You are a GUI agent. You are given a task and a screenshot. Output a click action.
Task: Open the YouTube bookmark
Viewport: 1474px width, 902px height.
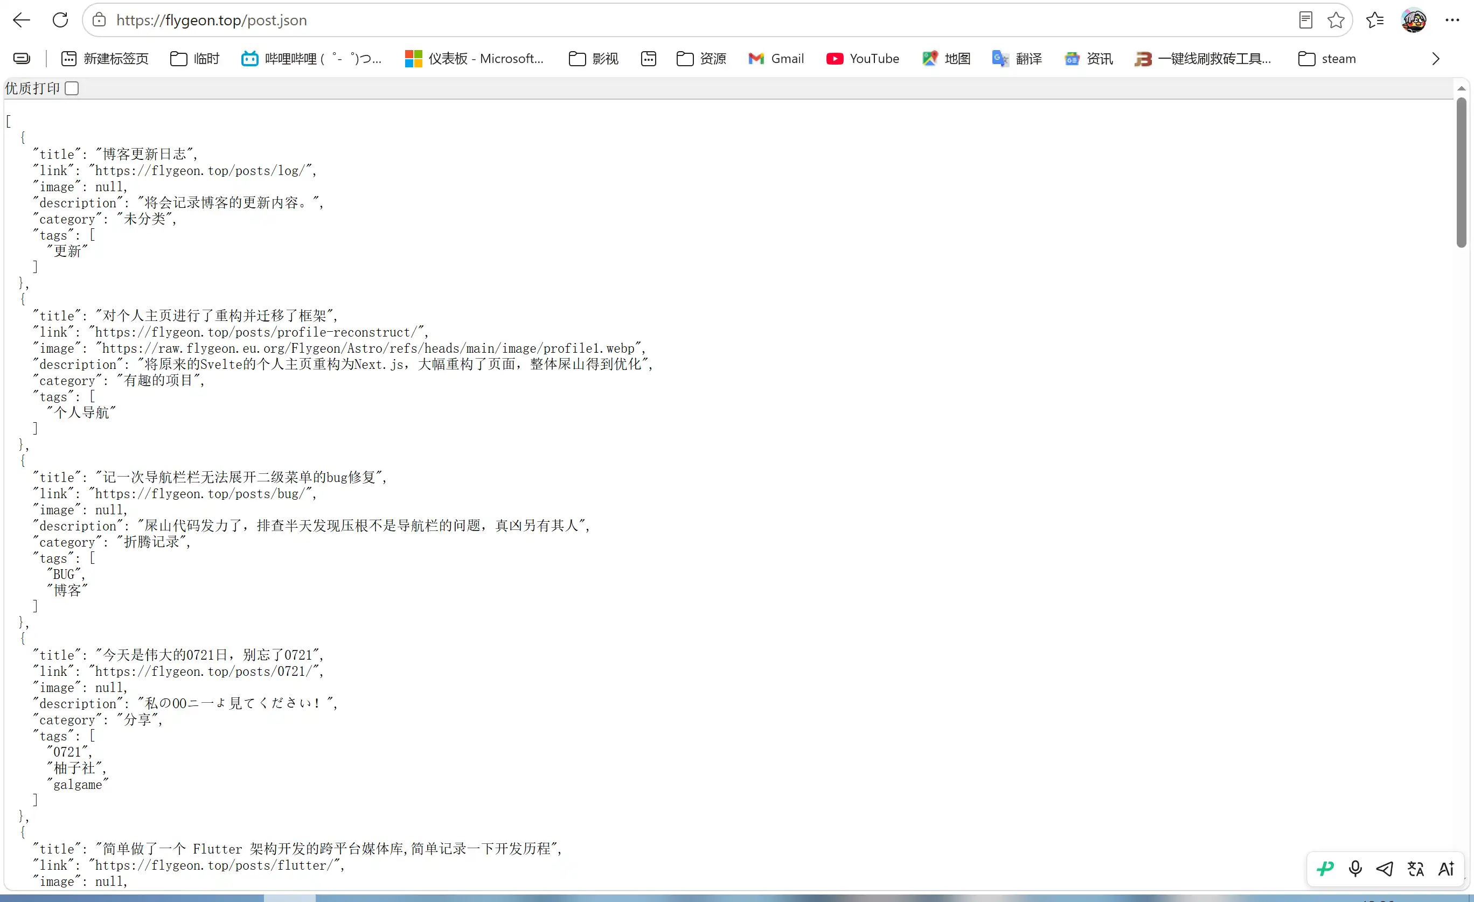pyautogui.click(x=863, y=58)
